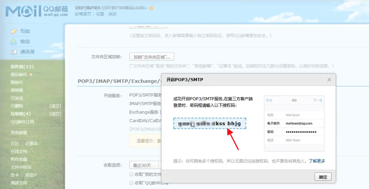Screen dimensions: 369x189
Task: Open the 草稿箱 drafts folder
Action: click(17, 90)
